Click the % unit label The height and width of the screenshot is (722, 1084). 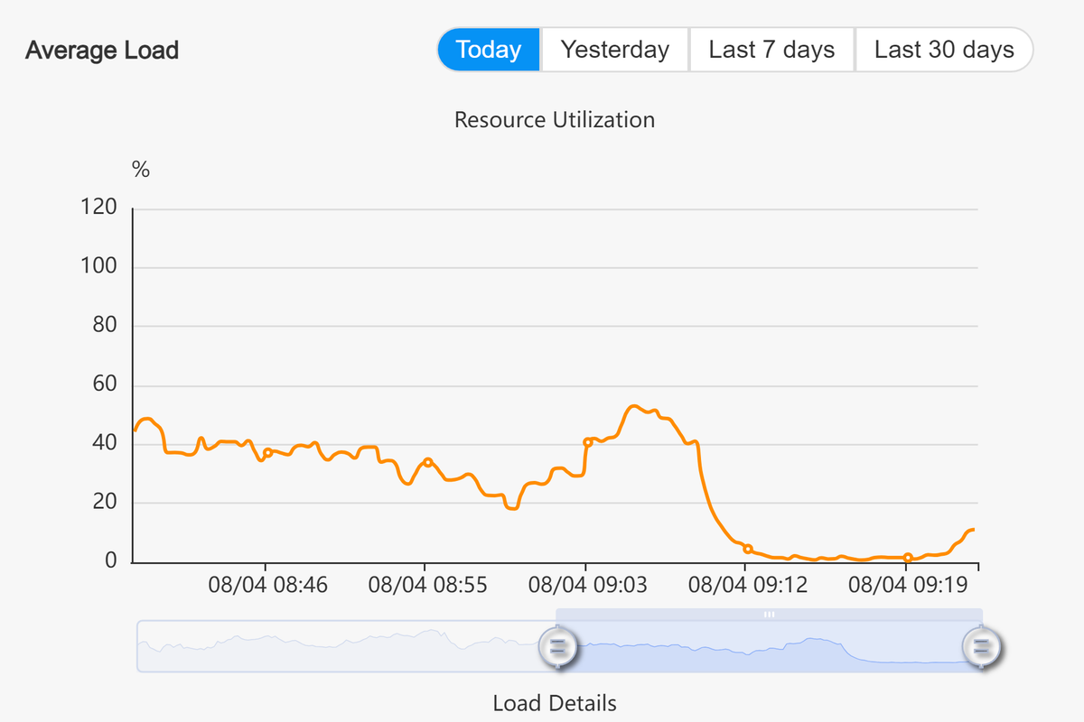pyautogui.click(x=141, y=170)
